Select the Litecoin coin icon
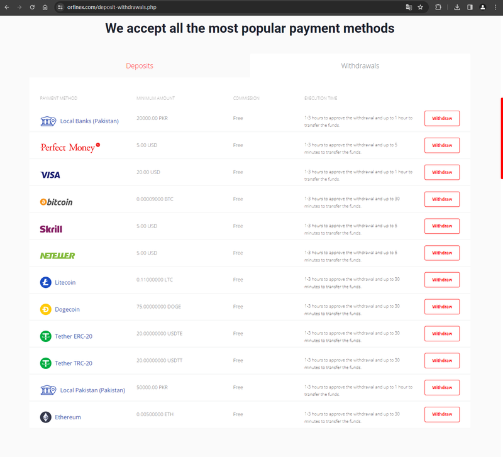Image resolution: width=503 pixels, height=457 pixels. pos(45,282)
